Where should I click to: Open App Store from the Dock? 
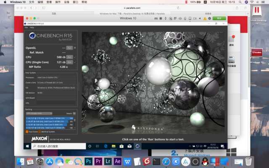pos(50,161)
